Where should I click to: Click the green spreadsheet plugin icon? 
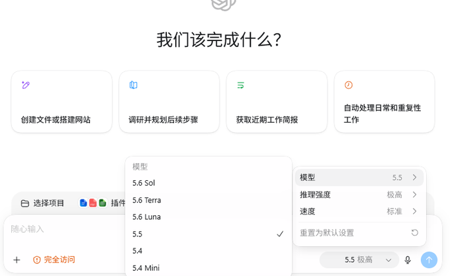coord(103,203)
